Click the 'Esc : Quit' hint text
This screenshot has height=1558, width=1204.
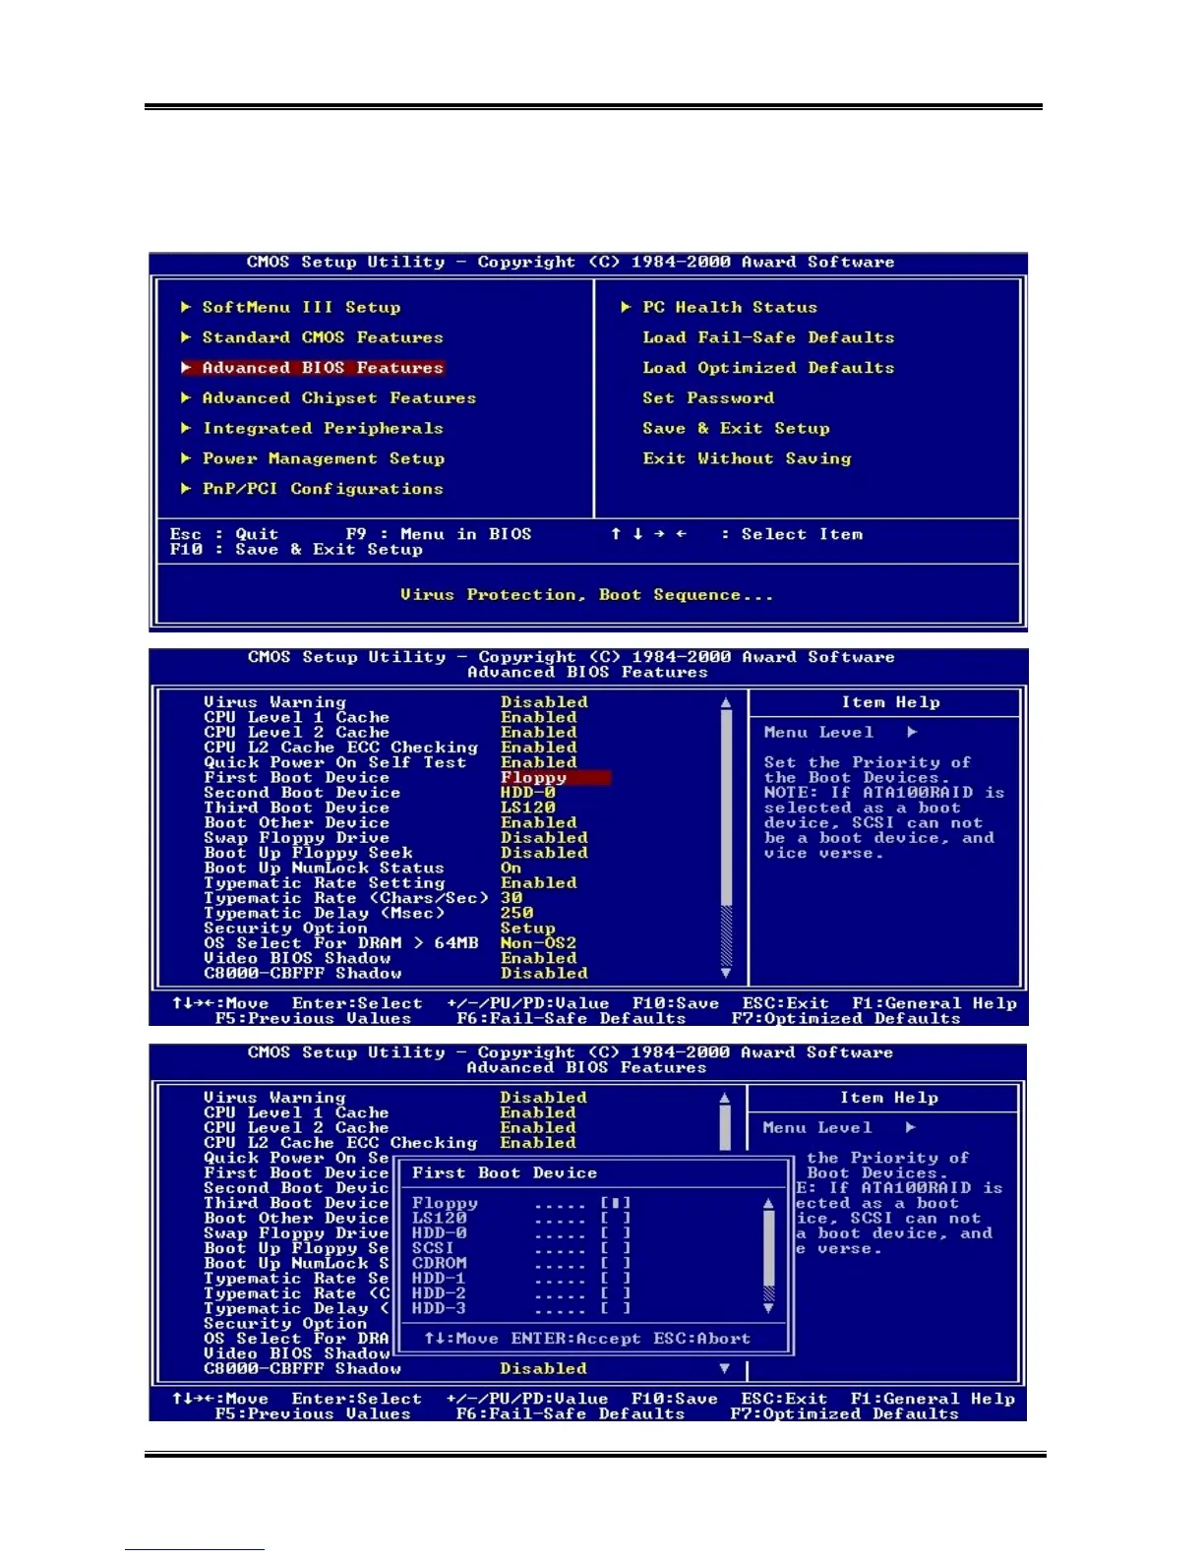(x=224, y=534)
